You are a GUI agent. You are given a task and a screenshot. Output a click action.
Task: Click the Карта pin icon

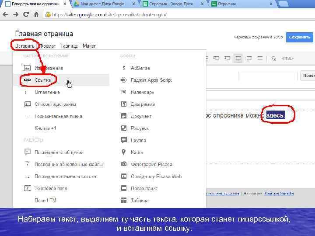(123, 152)
